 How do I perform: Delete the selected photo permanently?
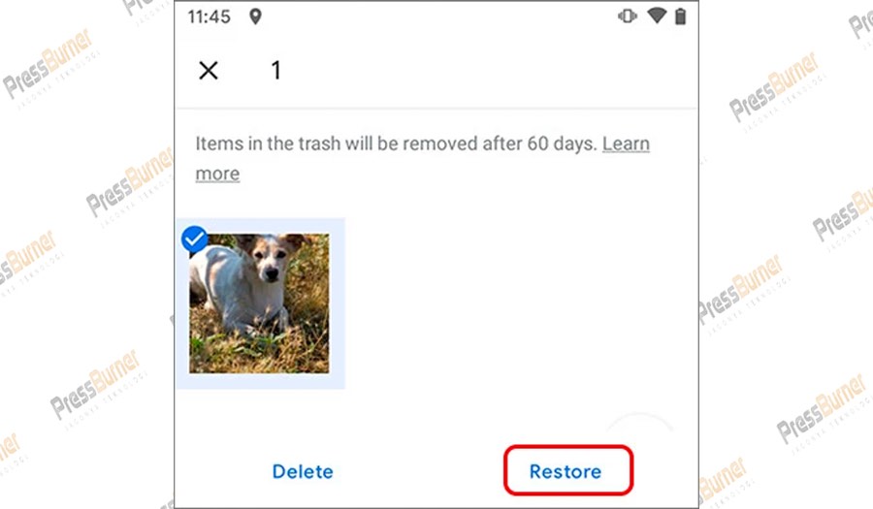click(303, 472)
